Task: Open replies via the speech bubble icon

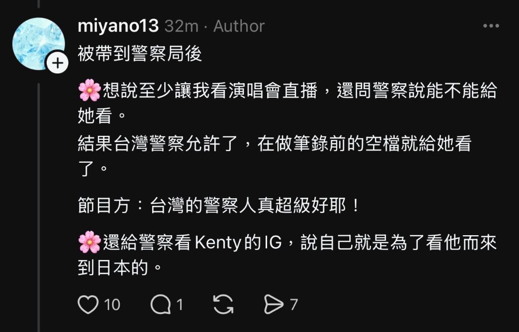Action: pos(161,305)
